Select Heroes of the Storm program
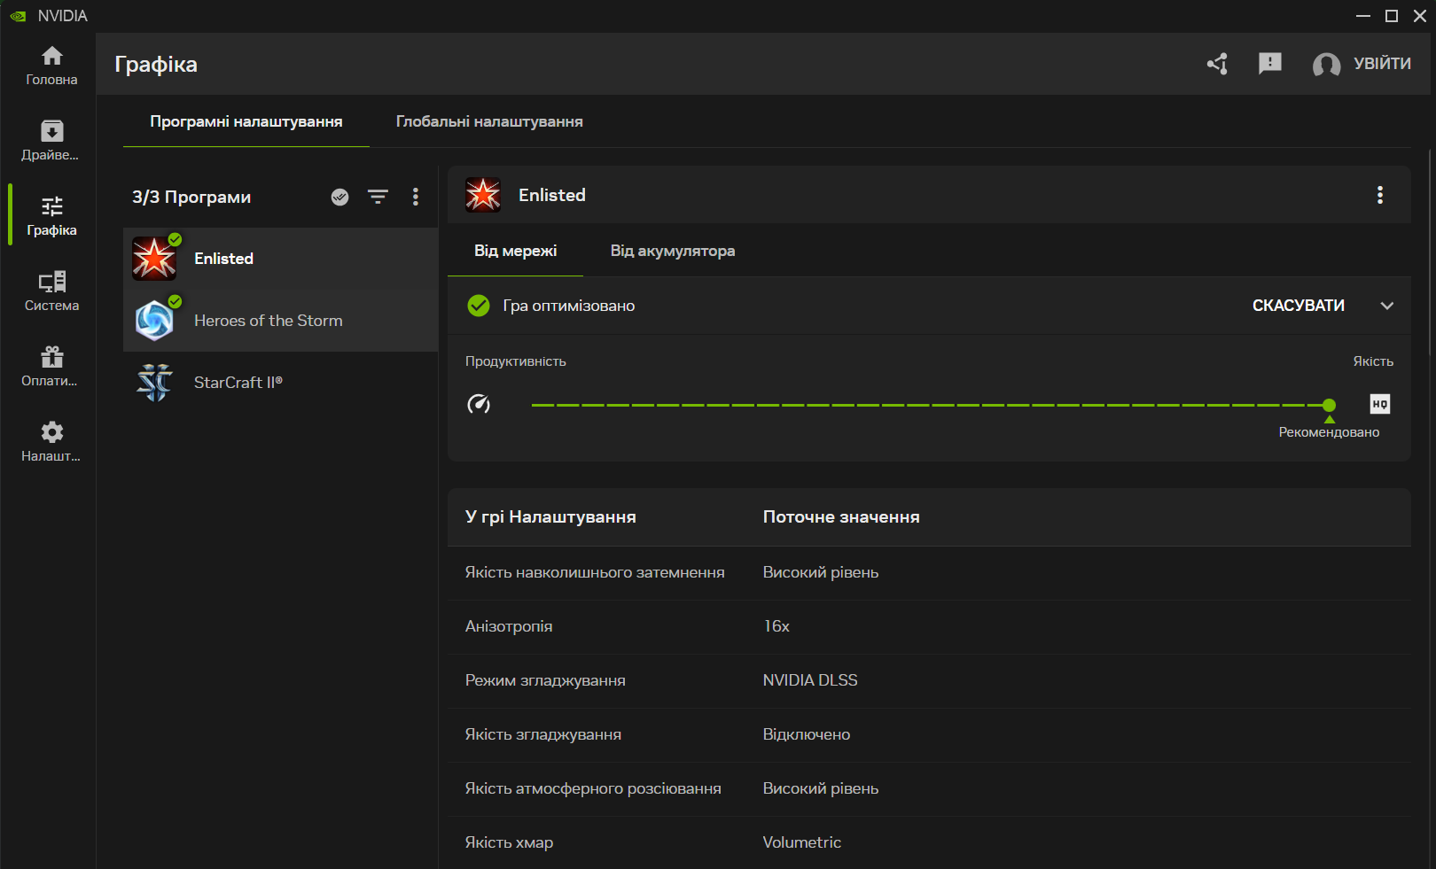Image resolution: width=1436 pixels, height=869 pixels. click(280, 321)
